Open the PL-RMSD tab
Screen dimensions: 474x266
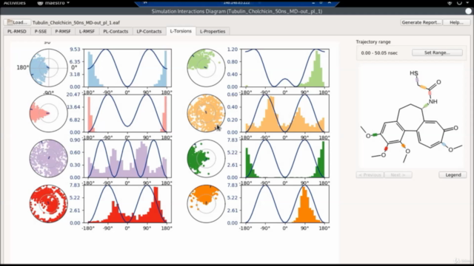pyautogui.click(x=17, y=31)
